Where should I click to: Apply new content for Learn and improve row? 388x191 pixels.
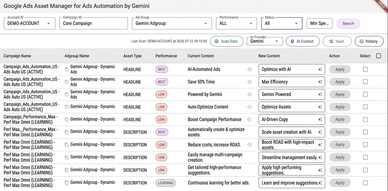coord(340,183)
